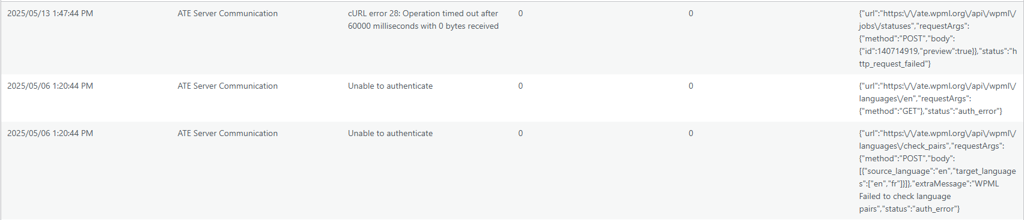Click ATE Server Communication in the check_pairs row
This screenshot has width=1024, height=220.
coord(227,133)
